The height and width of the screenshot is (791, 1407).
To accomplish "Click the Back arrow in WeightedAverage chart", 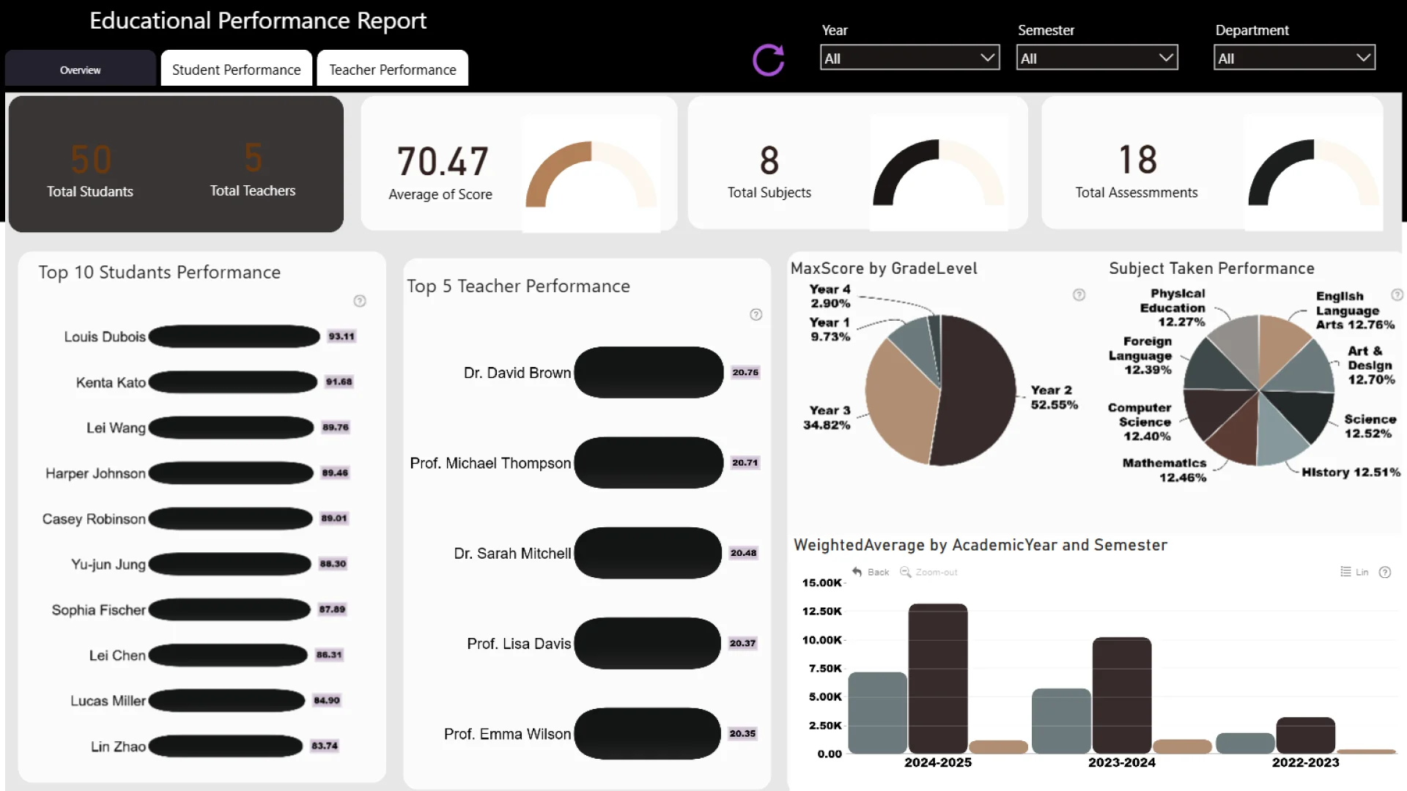I will (857, 572).
